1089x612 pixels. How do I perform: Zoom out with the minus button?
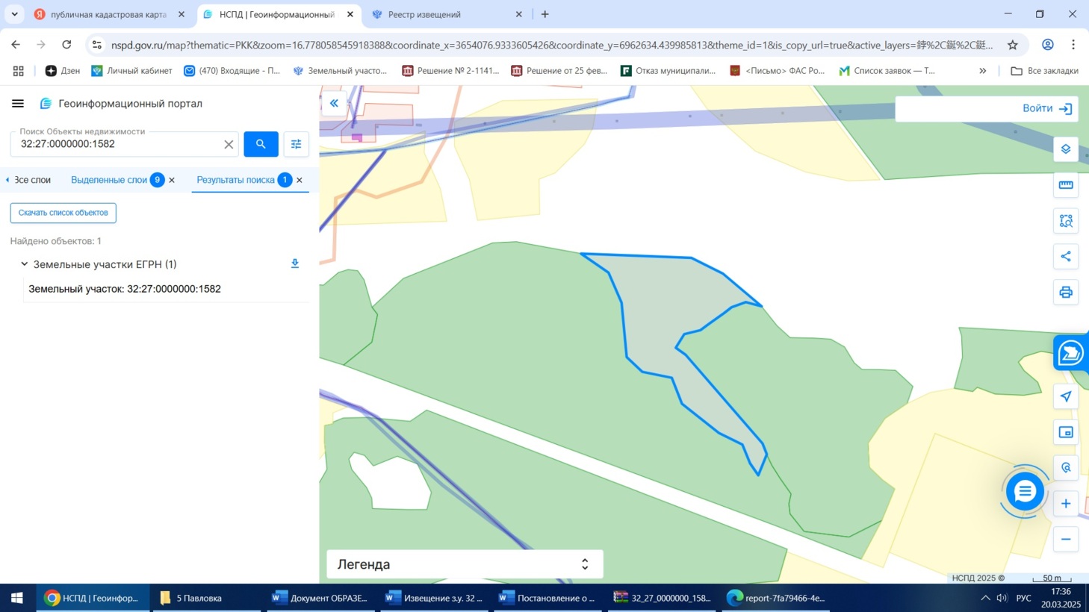(x=1066, y=540)
